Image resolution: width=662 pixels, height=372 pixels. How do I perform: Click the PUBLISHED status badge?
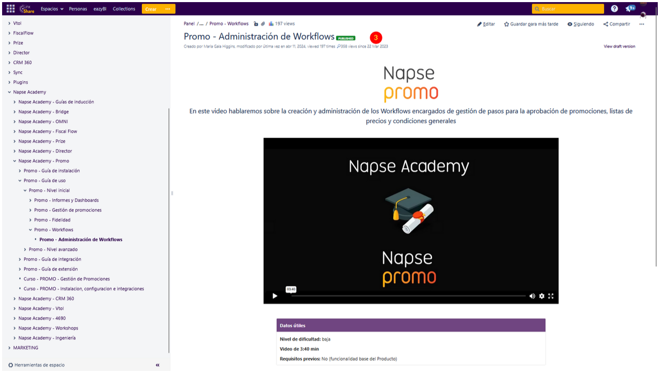(x=346, y=38)
